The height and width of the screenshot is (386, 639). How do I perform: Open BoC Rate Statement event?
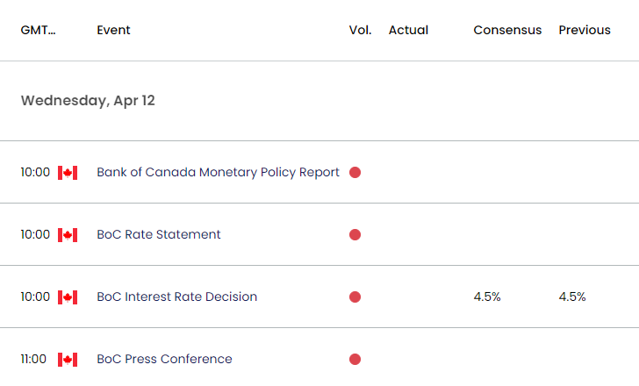point(159,234)
